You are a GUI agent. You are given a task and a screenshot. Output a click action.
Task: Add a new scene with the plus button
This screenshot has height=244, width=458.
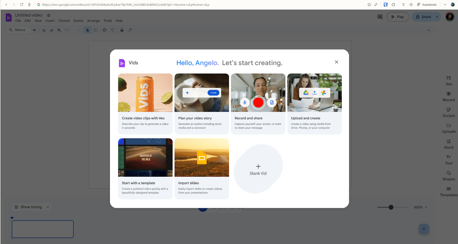pyautogui.click(x=424, y=229)
